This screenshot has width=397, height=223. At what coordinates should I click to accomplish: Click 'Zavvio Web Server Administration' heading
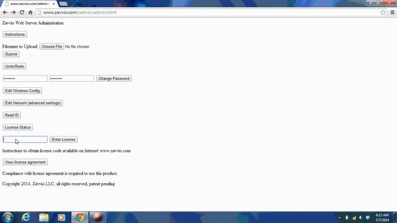click(x=33, y=23)
